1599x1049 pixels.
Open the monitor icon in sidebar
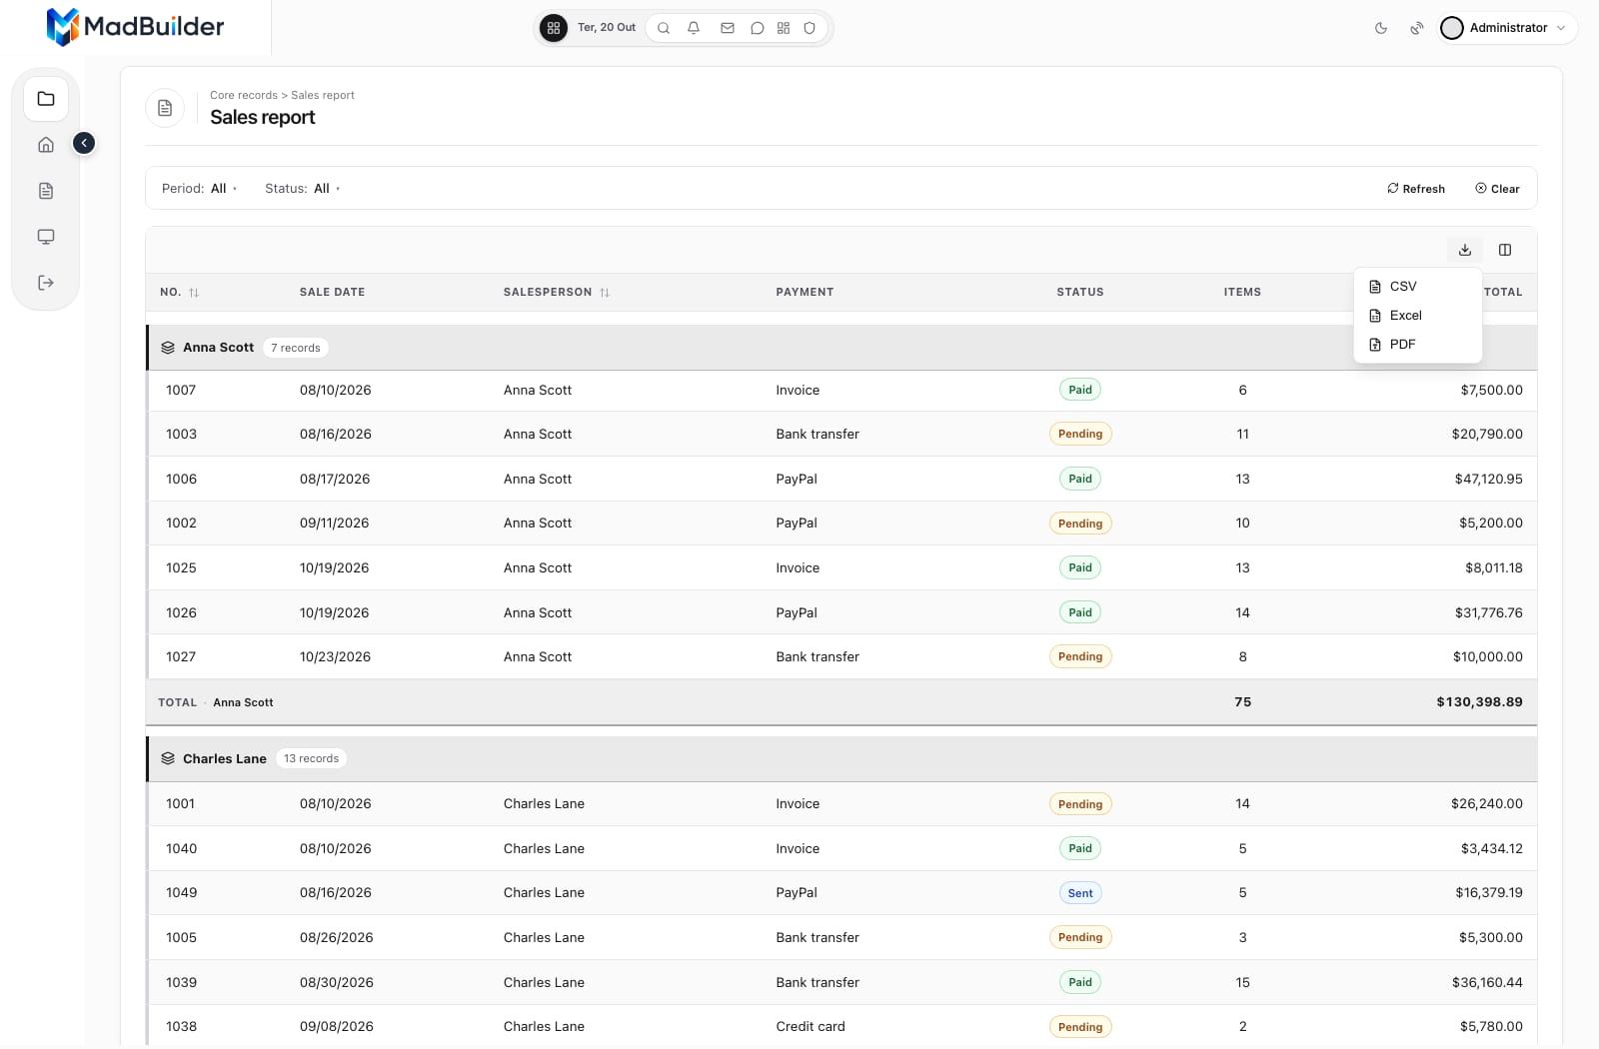pos(46,237)
